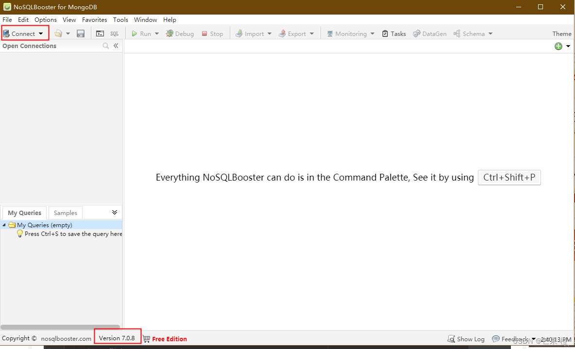This screenshot has height=349, width=575.
Task: Open the Show Log panel
Action: tap(465, 339)
